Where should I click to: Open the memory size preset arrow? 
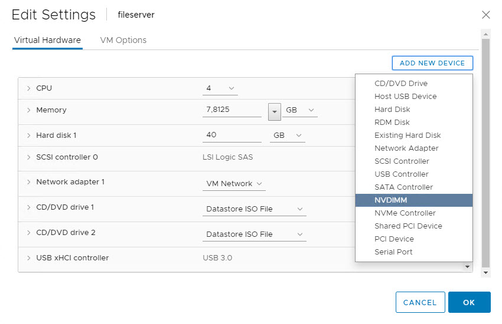click(274, 111)
